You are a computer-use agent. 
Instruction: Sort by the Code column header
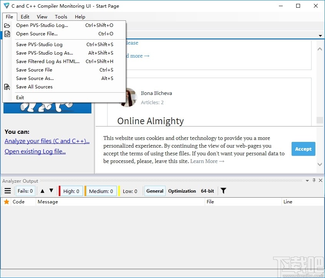pos(23,201)
